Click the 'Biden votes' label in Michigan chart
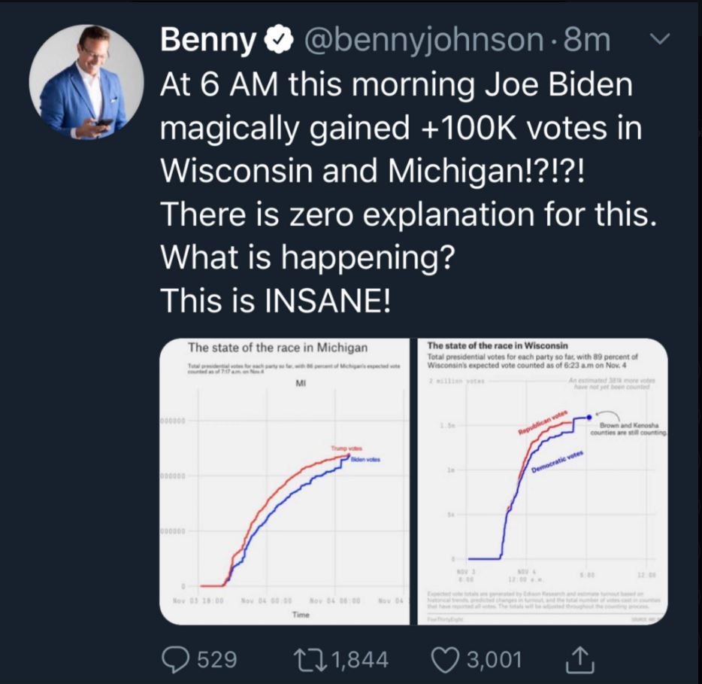This screenshot has height=684, width=702. click(366, 460)
